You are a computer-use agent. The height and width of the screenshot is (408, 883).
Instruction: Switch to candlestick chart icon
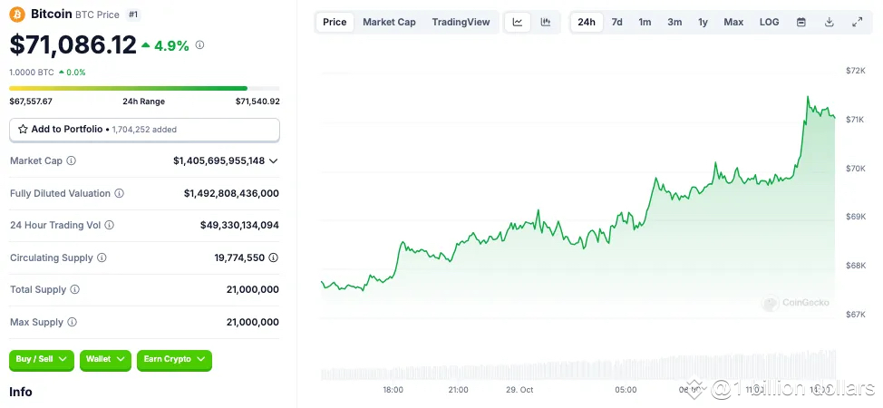click(546, 22)
